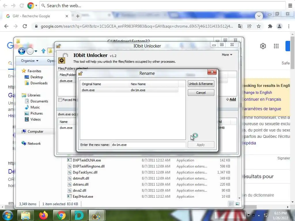Image resolution: width=295 pixels, height=221 pixels.
Task: Click Change to English link
Action: tap(258, 92)
